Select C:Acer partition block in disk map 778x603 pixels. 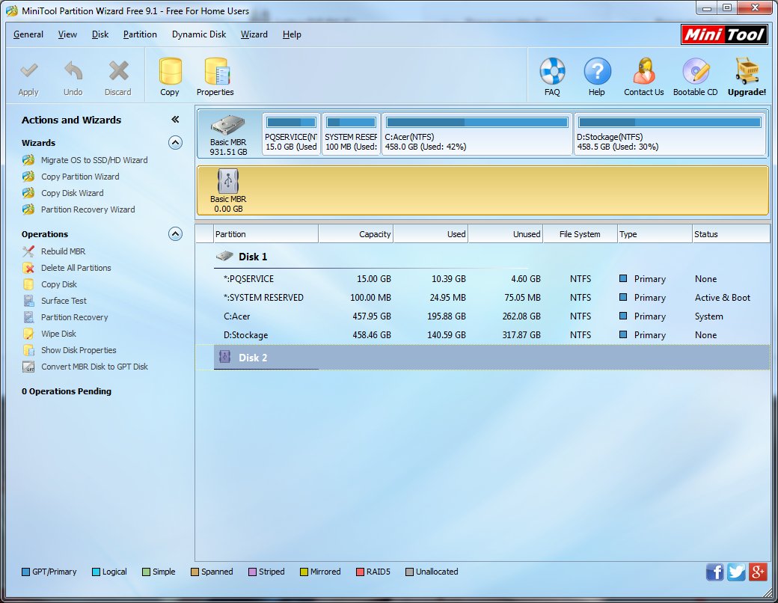click(477, 135)
